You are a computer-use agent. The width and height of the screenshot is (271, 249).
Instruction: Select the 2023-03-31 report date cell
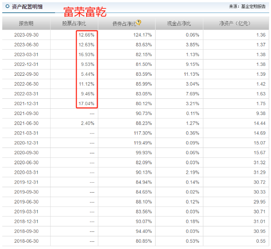[26, 55]
